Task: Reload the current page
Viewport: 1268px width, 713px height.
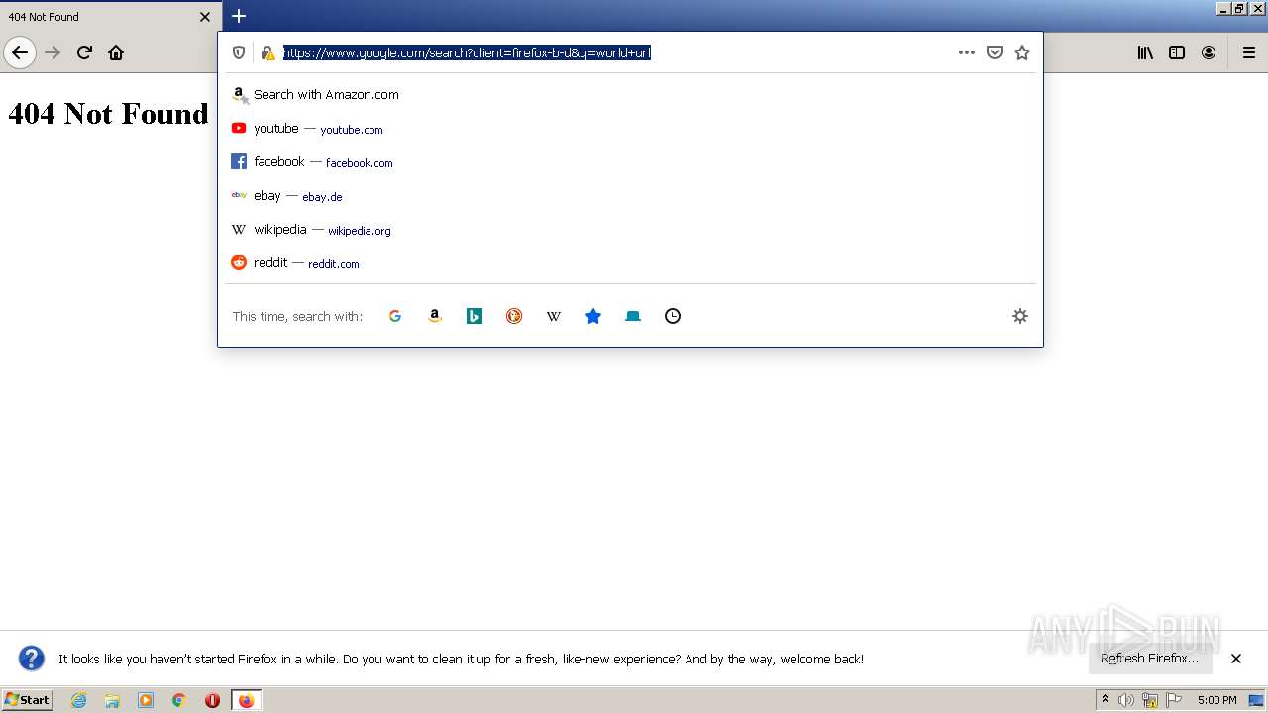Action: 85,52
